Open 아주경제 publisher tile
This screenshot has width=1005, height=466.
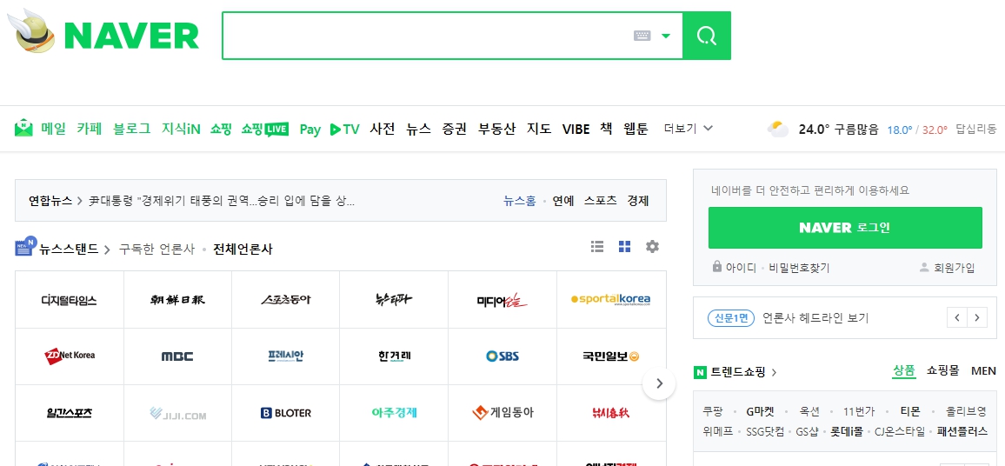coord(394,413)
